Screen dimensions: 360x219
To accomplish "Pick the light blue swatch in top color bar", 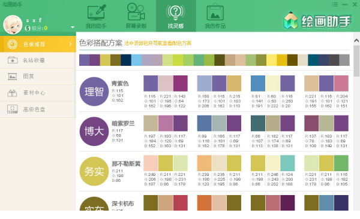I will click(x=136, y=60).
